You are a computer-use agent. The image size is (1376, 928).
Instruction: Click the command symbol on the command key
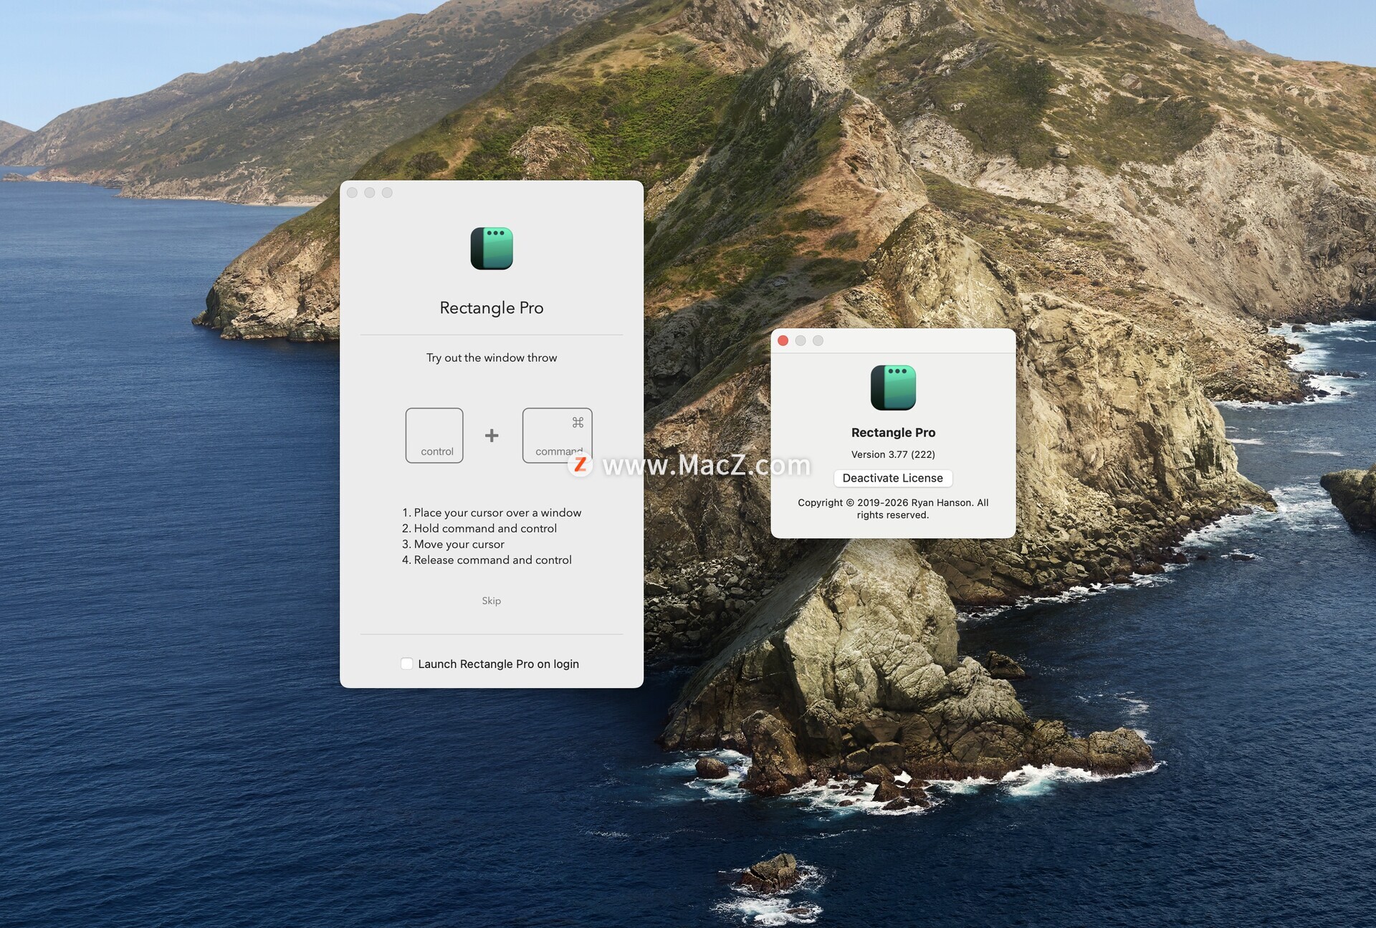(x=578, y=422)
